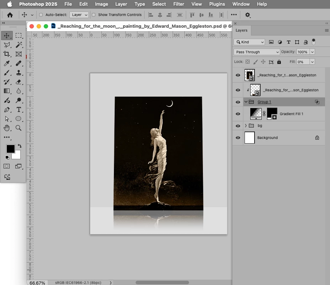The height and width of the screenshot is (285, 330).
Task: Select the Clone Stamp tool
Action: (19, 72)
